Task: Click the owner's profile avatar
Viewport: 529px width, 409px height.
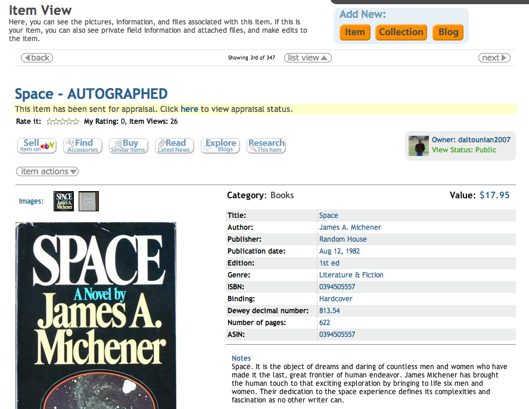Action: [x=418, y=146]
